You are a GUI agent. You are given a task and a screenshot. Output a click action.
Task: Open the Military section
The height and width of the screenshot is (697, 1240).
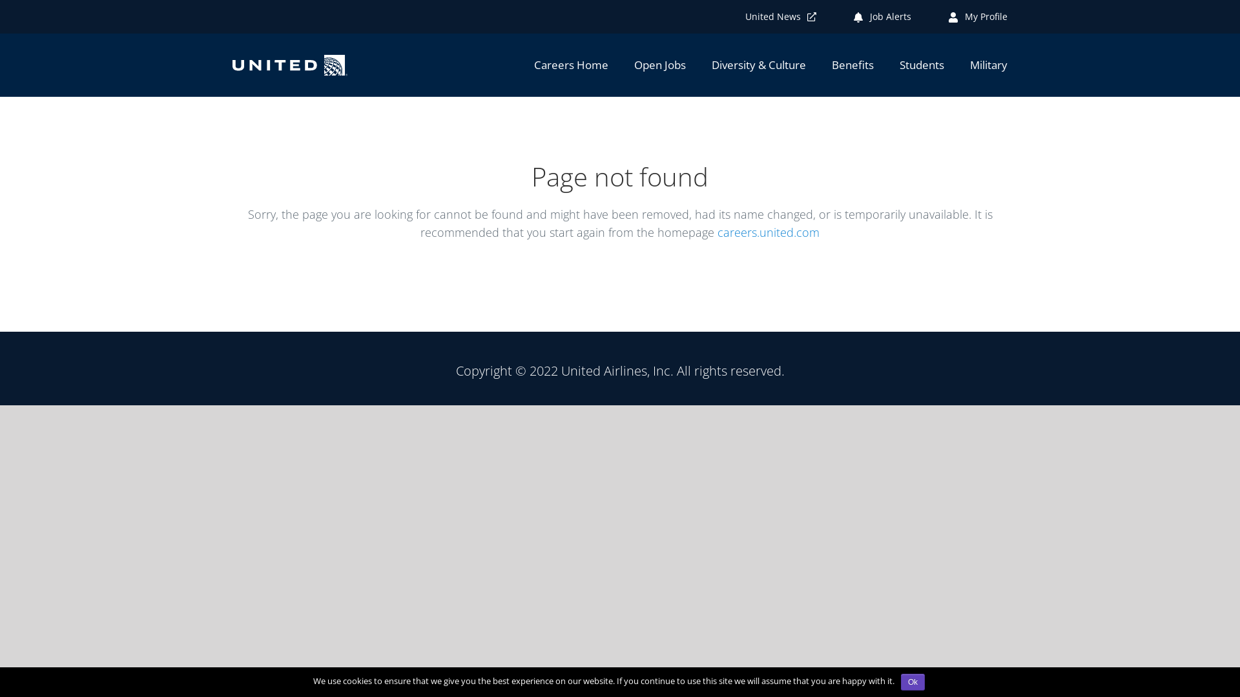988,65
